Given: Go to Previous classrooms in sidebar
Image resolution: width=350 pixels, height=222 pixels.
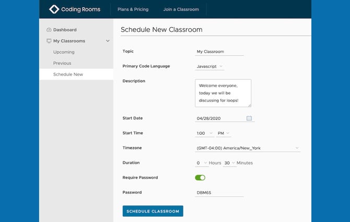Looking at the screenshot, I should coord(62,63).
